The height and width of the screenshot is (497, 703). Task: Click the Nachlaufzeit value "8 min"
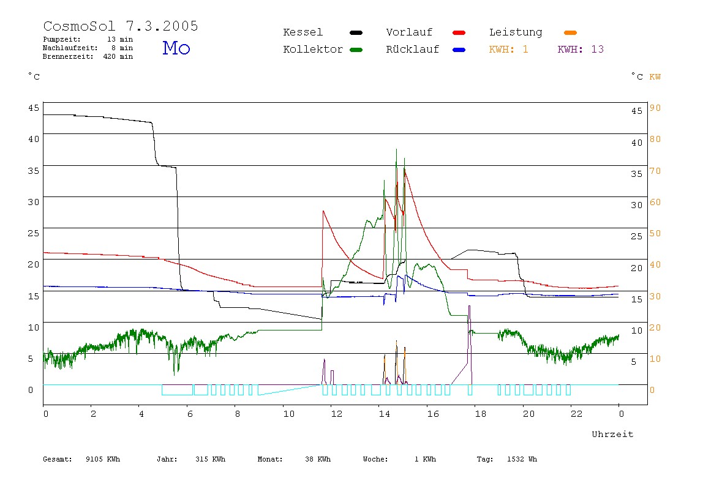[122, 48]
